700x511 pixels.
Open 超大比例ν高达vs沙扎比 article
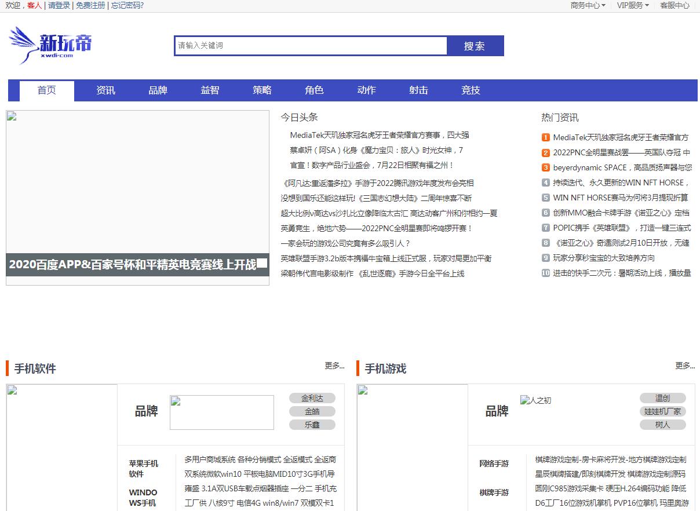tap(389, 213)
